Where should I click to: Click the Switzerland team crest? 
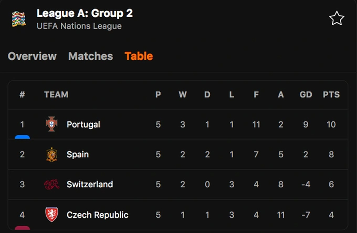pos(52,184)
